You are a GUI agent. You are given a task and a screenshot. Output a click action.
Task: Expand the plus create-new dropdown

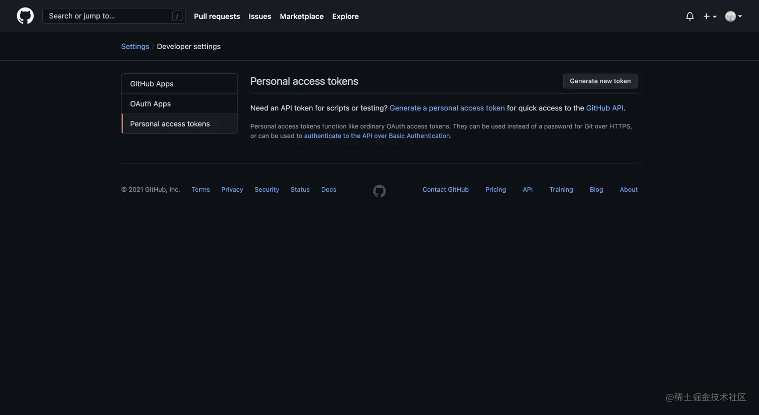[709, 16]
